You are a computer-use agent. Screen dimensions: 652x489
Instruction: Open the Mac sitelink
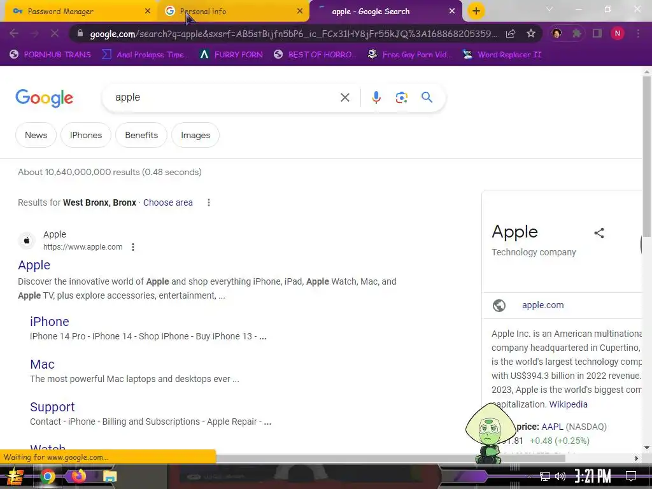point(43,364)
